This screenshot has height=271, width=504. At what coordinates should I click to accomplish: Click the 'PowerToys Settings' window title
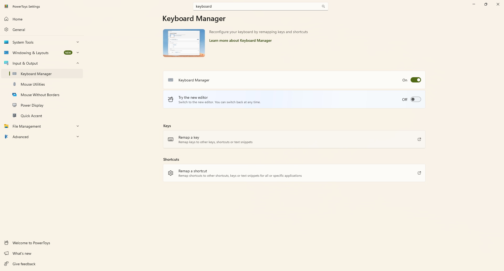[x=26, y=7]
